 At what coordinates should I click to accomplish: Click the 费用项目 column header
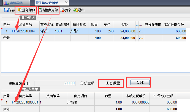pos(81,96)
